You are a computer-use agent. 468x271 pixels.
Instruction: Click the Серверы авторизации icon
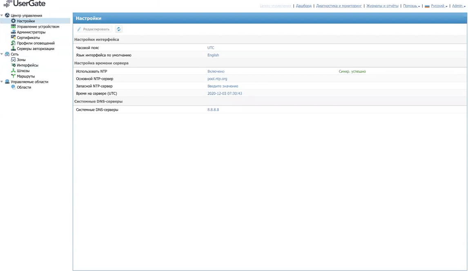click(13, 48)
